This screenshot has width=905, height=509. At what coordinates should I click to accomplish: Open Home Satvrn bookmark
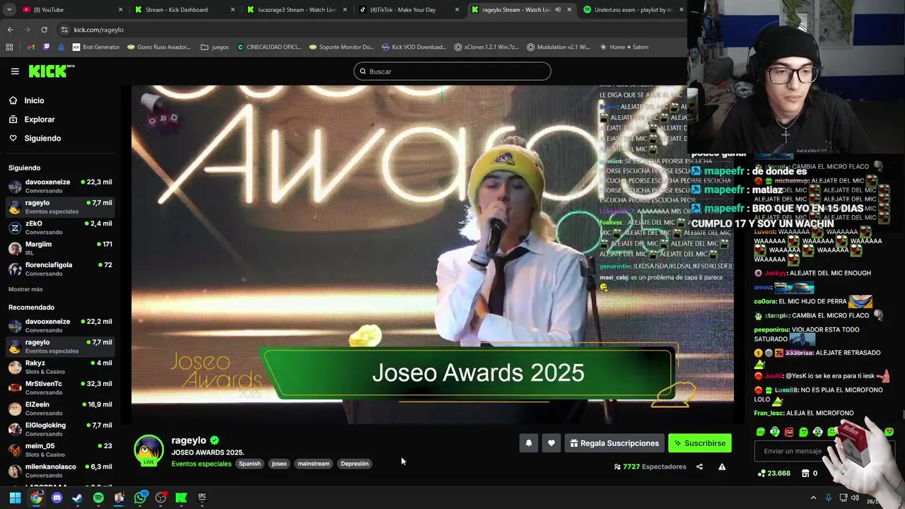624,47
